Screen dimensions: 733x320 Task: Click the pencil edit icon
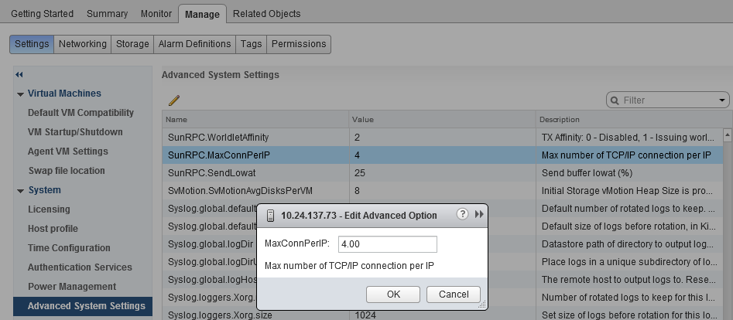(174, 100)
